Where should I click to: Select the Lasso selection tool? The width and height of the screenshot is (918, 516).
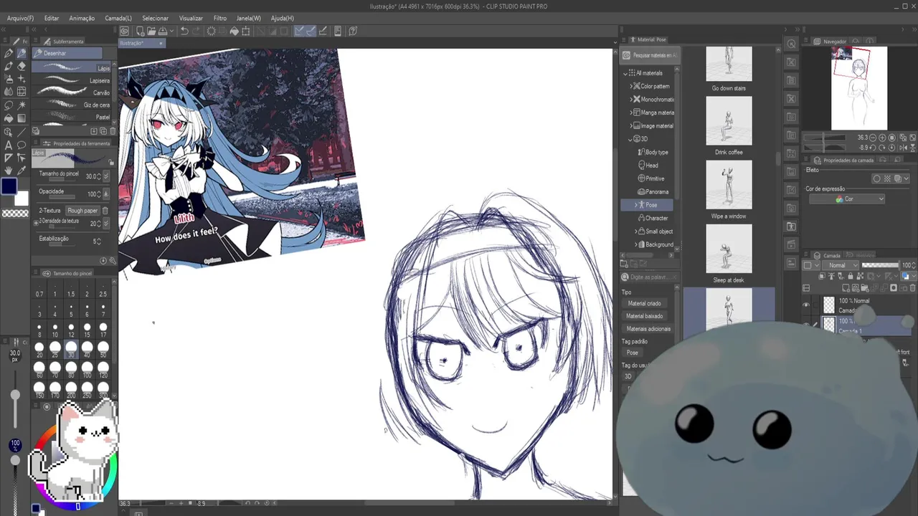pos(9,105)
